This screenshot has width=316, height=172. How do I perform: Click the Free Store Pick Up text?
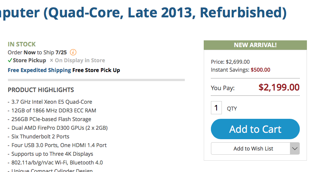(x=96, y=70)
